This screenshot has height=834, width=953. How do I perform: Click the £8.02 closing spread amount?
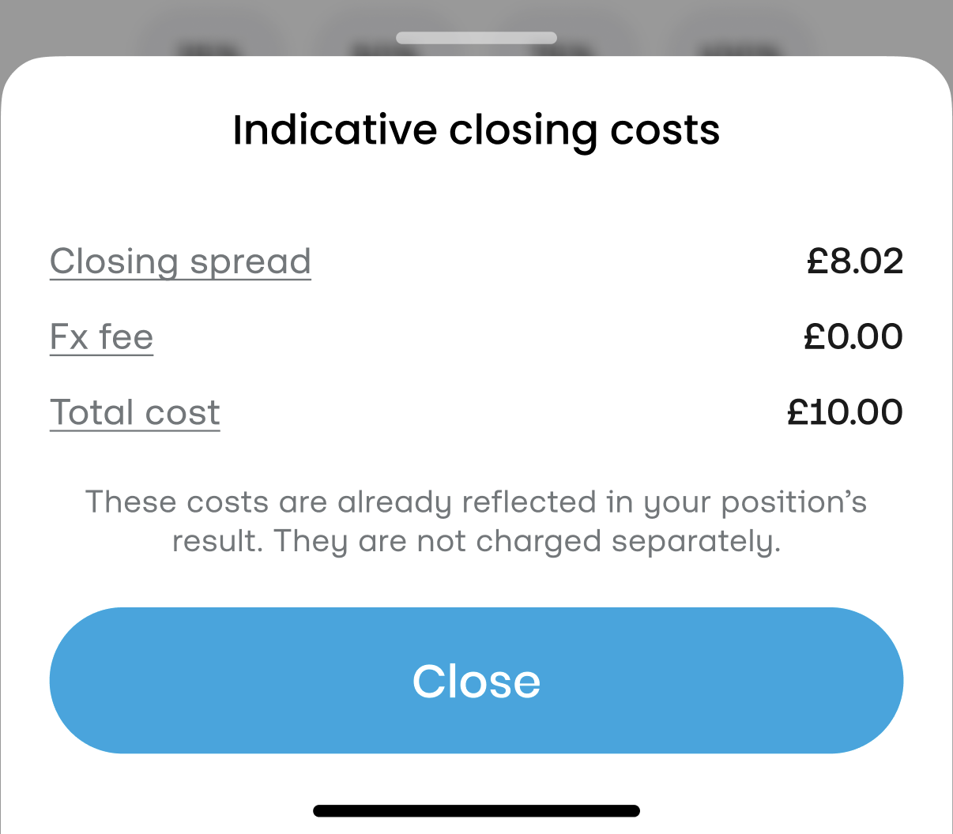[x=854, y=261]
